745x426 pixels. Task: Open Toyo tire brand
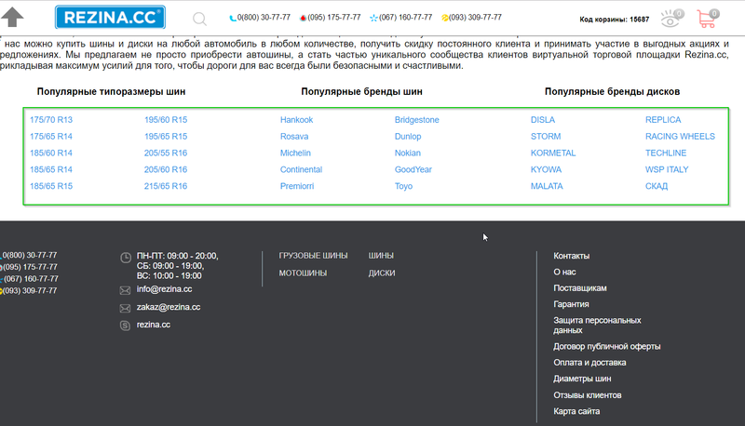[403, 186]
